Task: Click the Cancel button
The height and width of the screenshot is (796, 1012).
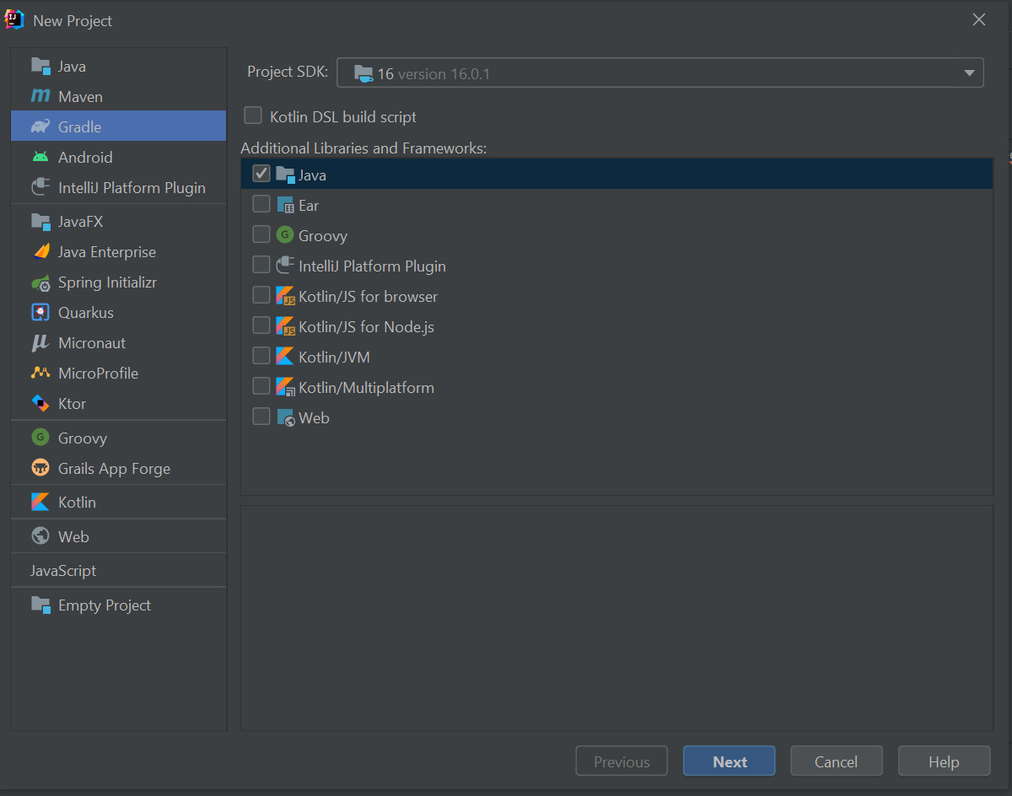Action: coord(836,761)
